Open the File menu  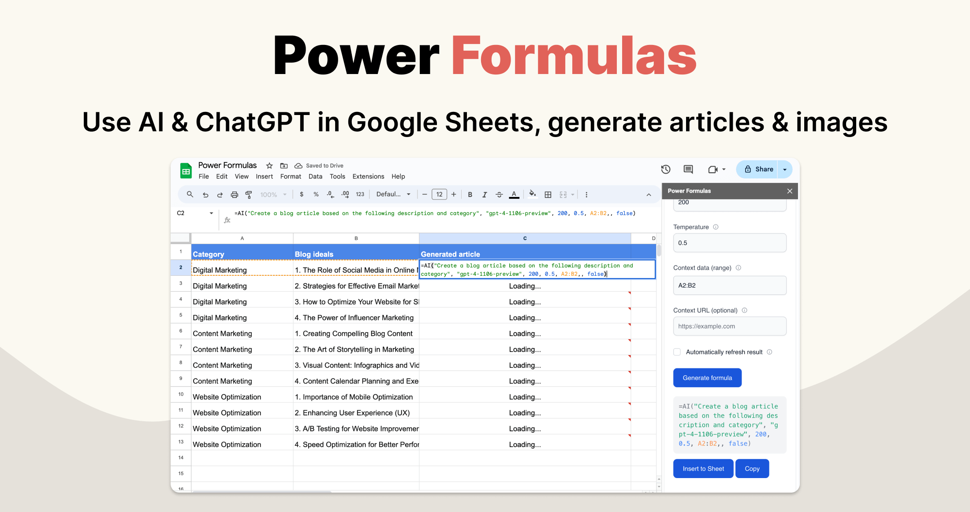[x=204, y=176]
